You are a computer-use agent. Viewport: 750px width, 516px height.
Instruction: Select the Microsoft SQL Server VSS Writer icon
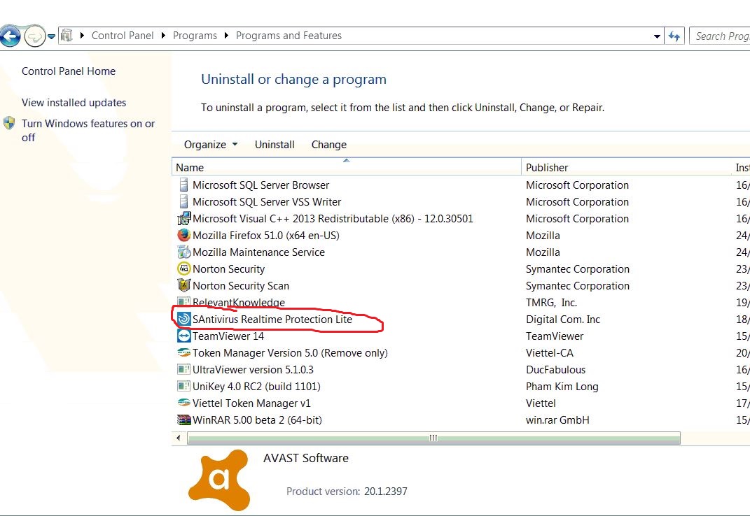click(x=183, y=201)
